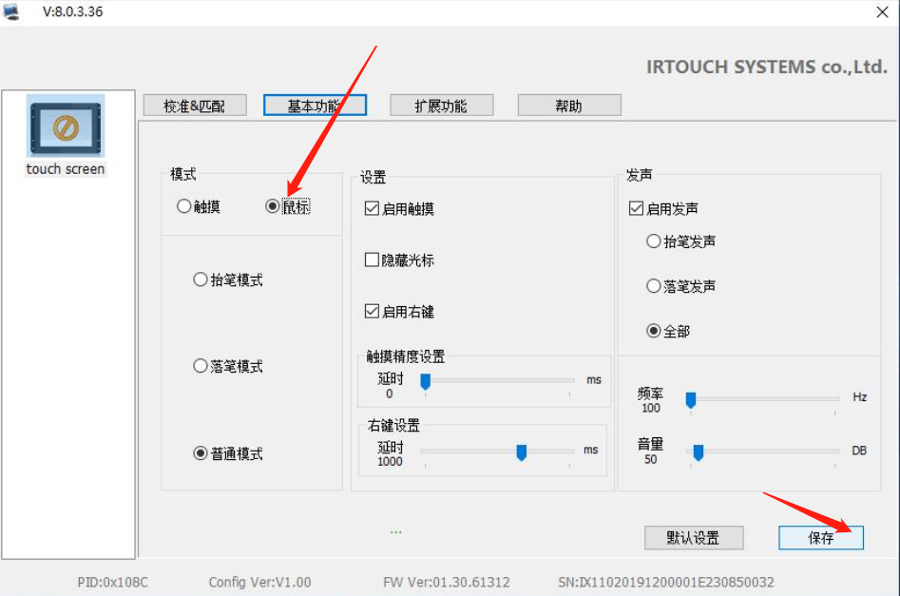Click the V:8.0.3.36 version title
Viewport: 900px width, 596px height.
[x=73, y=11]
